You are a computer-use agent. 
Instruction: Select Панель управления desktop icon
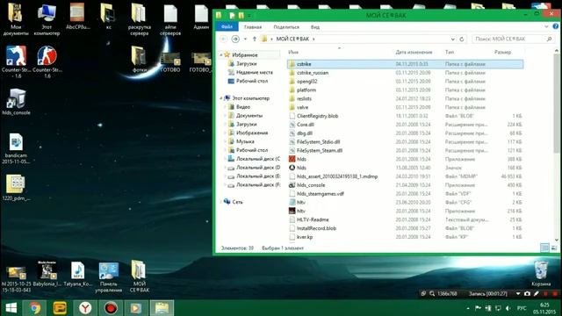(109, 277)
